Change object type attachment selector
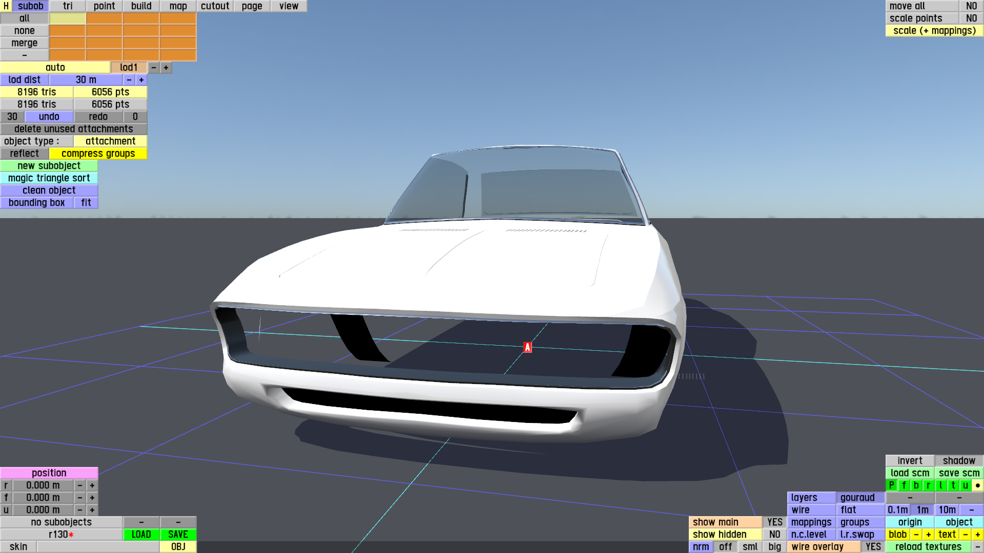This screenshot has height=553, width=984. coord(110,141)
